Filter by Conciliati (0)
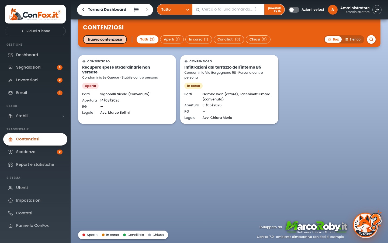Image resolution: width=388 pixels, height=243 pixels. pos(229,39)
